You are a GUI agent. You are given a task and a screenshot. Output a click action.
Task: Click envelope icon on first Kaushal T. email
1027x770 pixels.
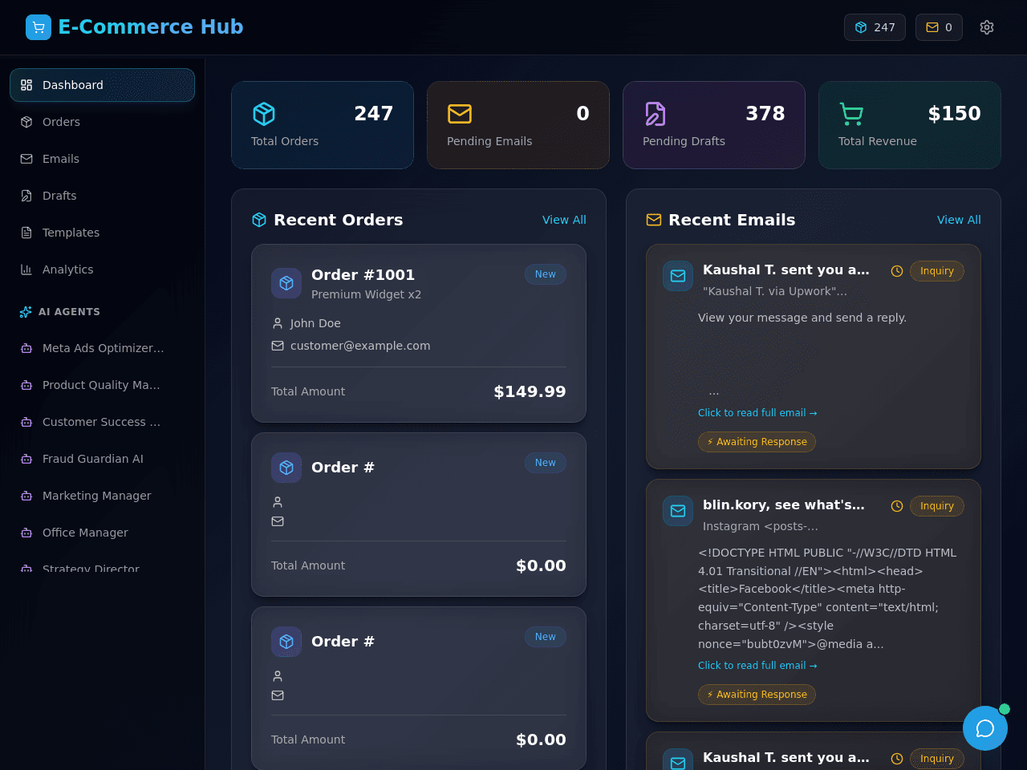(678, 276)
